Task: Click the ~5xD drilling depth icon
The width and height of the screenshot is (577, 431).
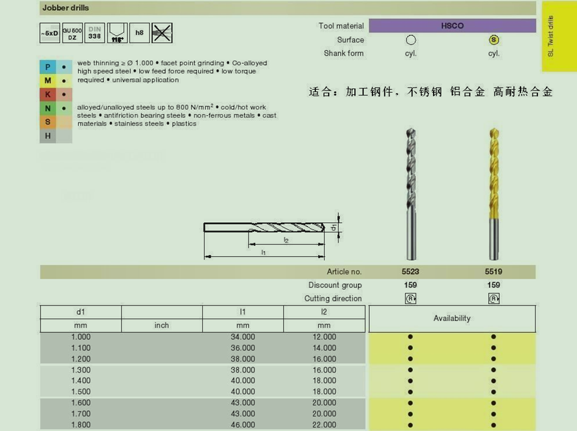Action: (50, 33)
